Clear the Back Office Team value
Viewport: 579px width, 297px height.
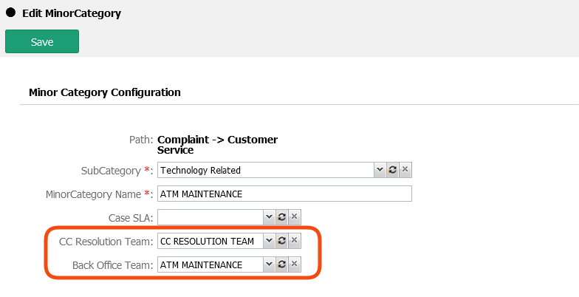point(294,264)
